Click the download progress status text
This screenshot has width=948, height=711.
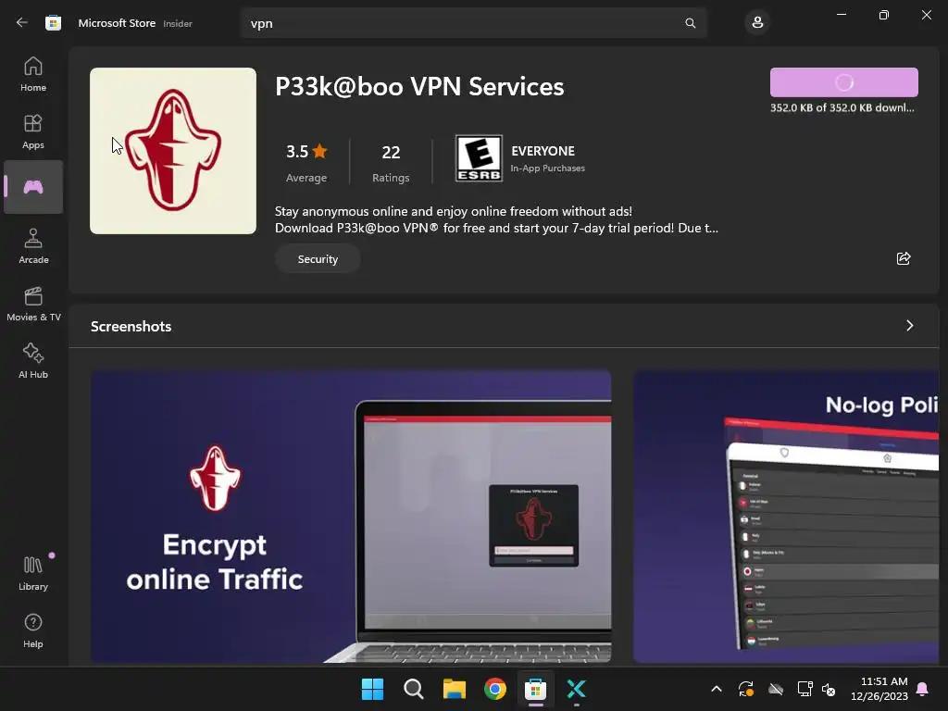click(842, 107)
